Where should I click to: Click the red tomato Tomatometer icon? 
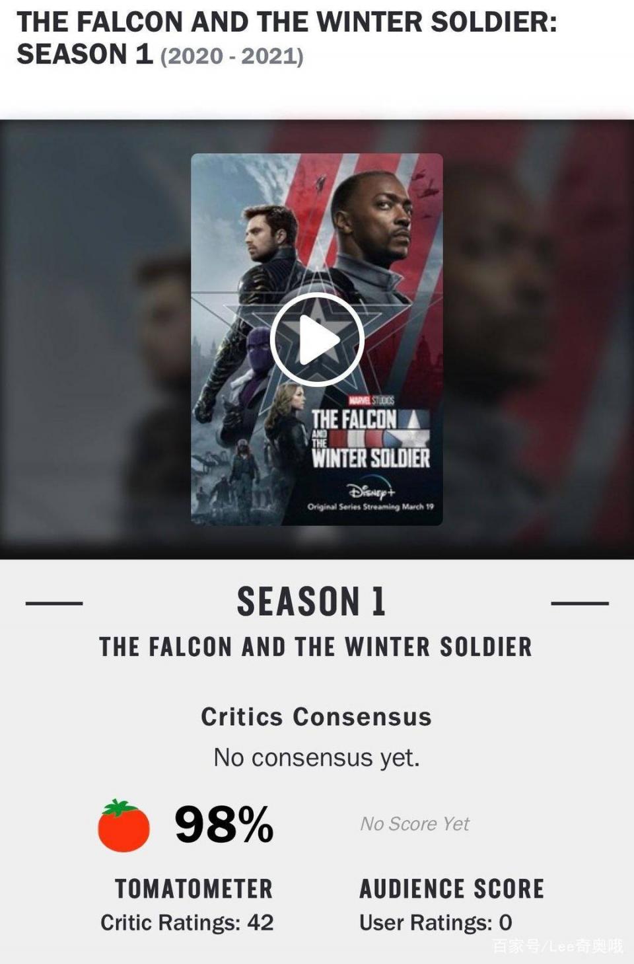pyautogui.click(x=123, y=825)
